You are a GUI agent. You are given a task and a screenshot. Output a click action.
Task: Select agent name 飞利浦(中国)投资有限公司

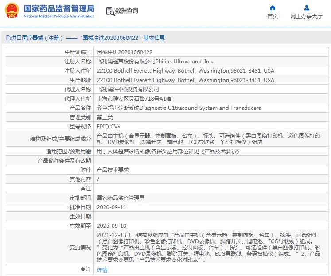click(x=128, y=89)
